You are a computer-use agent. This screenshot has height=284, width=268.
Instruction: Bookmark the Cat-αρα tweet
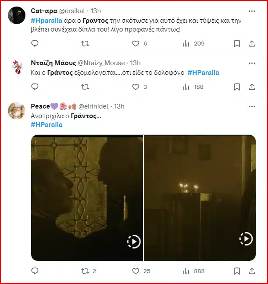(237, 43)
